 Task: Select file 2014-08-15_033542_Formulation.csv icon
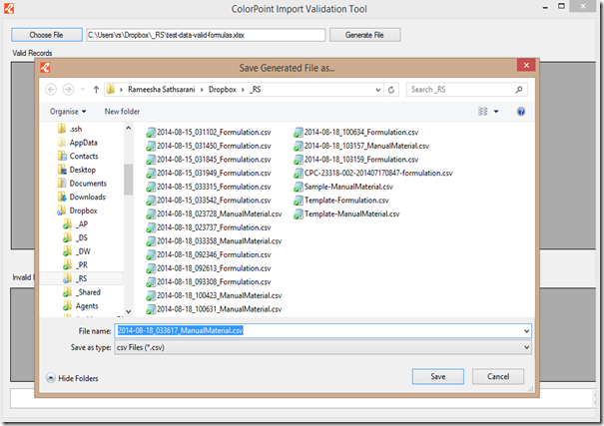(151, 201)
